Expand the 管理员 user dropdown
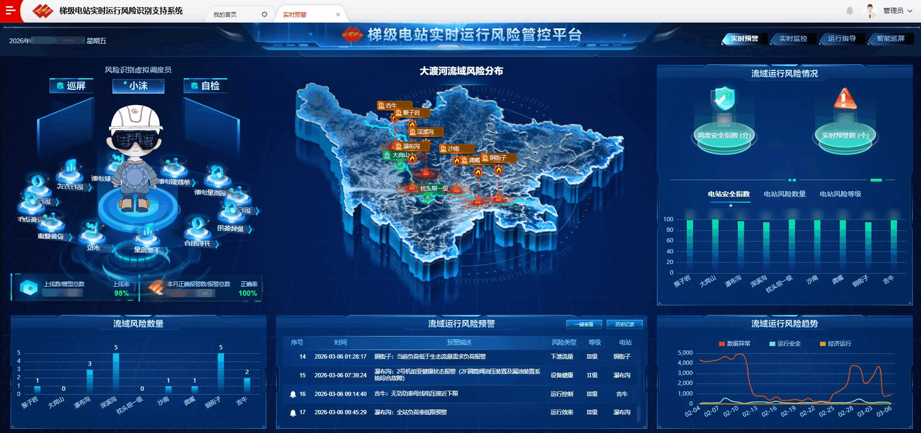 (x=897, y=11)
